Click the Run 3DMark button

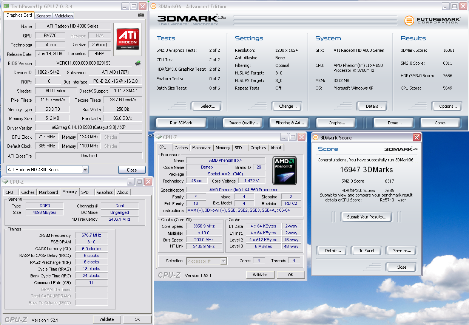point(181,123)
